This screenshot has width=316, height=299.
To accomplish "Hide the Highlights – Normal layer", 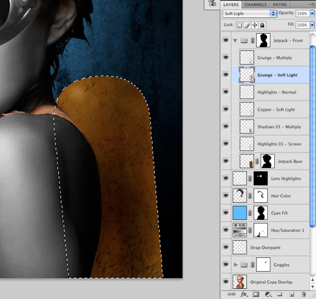I will tap(226, 92).
